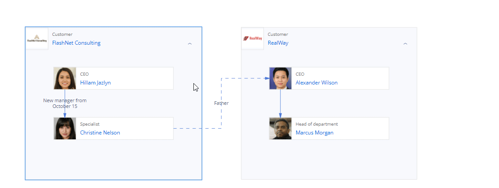Click Marcus Morgan's profile photo

(x=280, y=128)
